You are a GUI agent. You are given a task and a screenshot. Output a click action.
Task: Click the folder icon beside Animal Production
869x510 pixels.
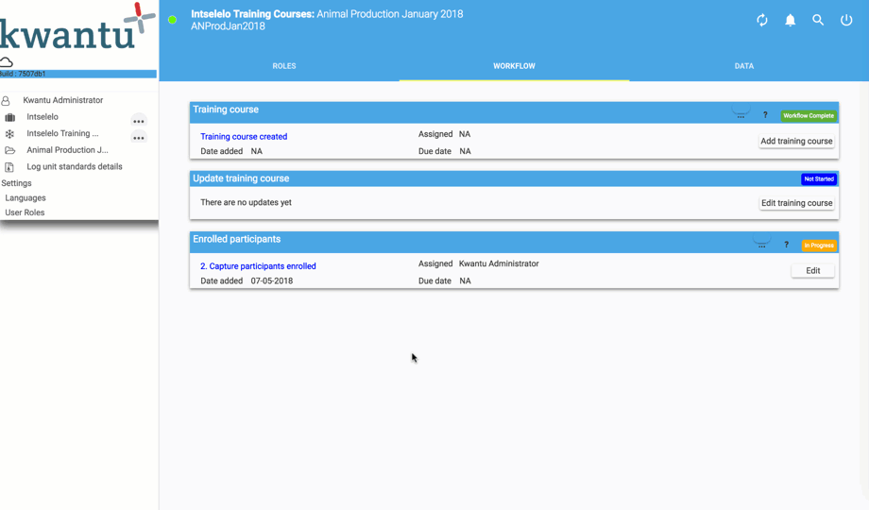(10, 150)
